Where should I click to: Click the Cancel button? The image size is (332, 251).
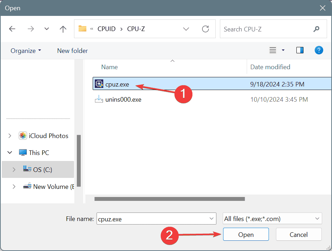pos(299,234)
